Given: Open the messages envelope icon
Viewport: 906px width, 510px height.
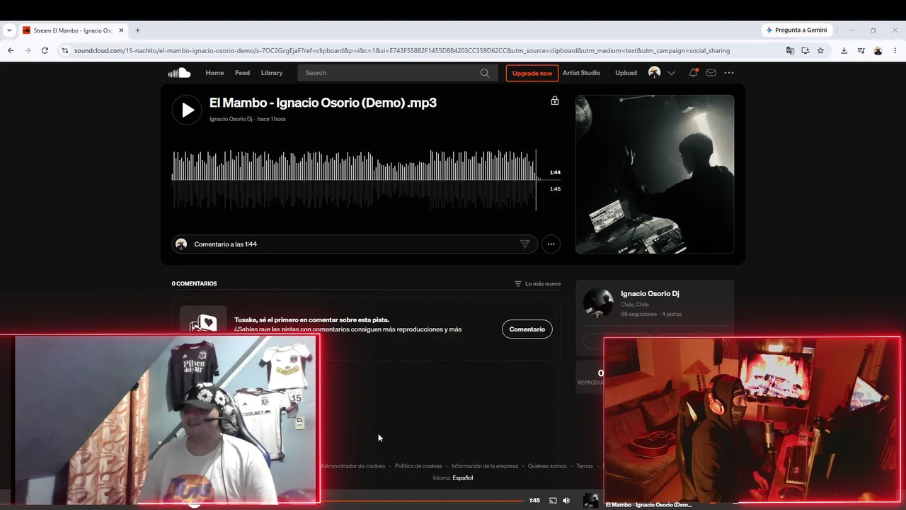Looking at the screenshot, I should click(x=711, y=73).
